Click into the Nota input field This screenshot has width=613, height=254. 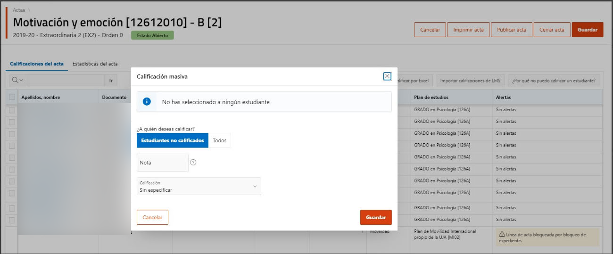click(x=163, y=163)
